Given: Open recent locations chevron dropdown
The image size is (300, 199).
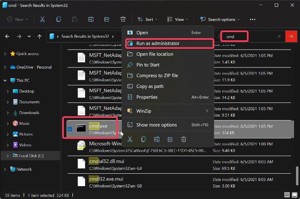Looking at the screenshot, I should coord(29,36).
